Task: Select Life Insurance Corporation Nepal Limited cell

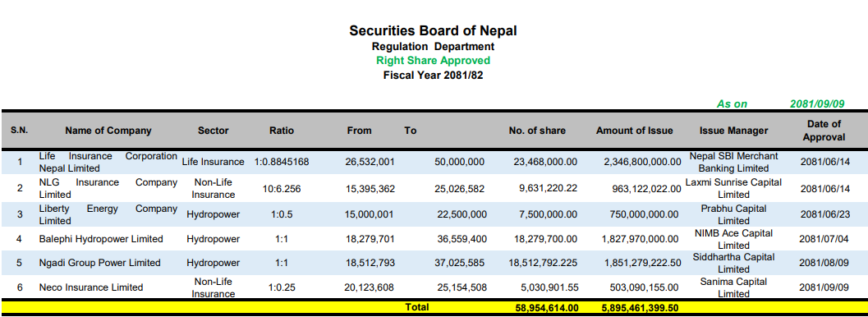Action: pos(108,162)
